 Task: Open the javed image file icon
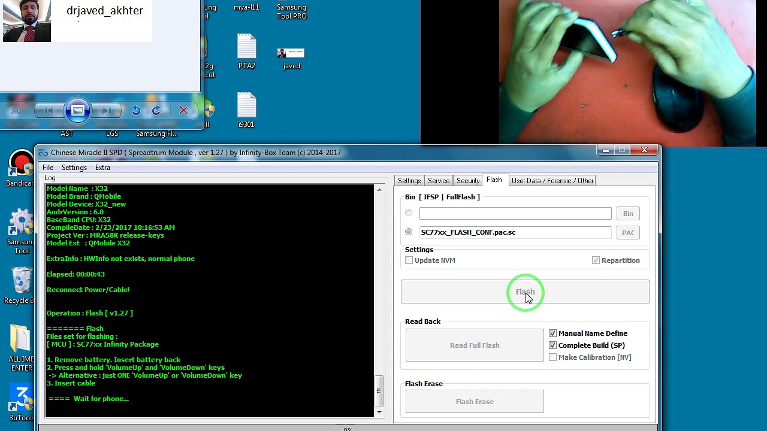(x=291, y=57)
